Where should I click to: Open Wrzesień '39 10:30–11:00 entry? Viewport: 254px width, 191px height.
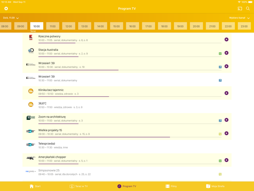point(127,79)
